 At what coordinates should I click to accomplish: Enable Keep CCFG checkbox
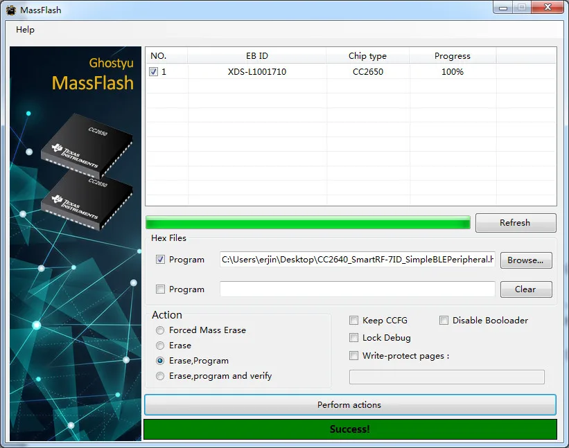pyautogui.click(x=353, y=321)
